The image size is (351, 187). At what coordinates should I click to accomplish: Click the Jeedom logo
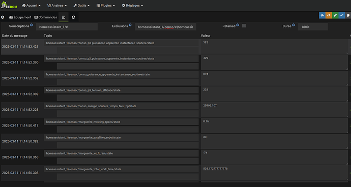click(9, 5)
